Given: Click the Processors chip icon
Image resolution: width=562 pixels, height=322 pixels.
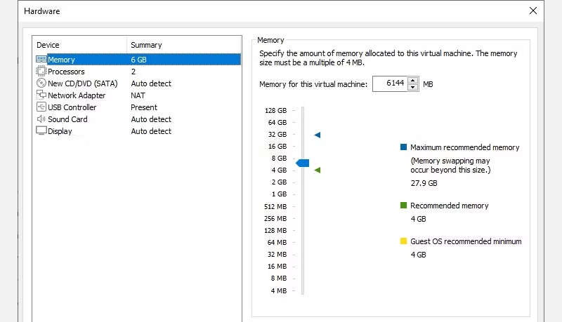Looking at the screenshot, I should pyautogui.click(x=41, y=72).
